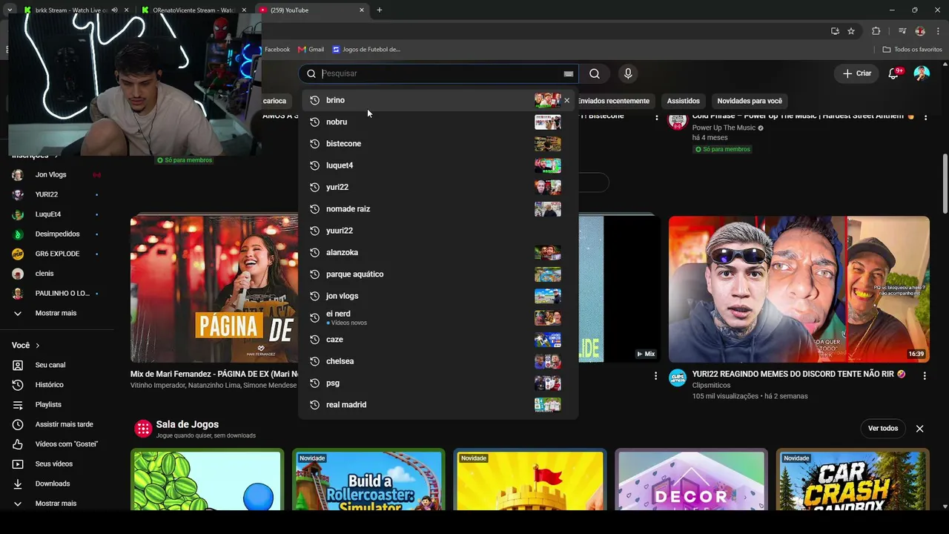The width and height of the screenshot is (949, 534).
Task: Open the Mix de Mari Fernandez title
Action: [214, 375]
